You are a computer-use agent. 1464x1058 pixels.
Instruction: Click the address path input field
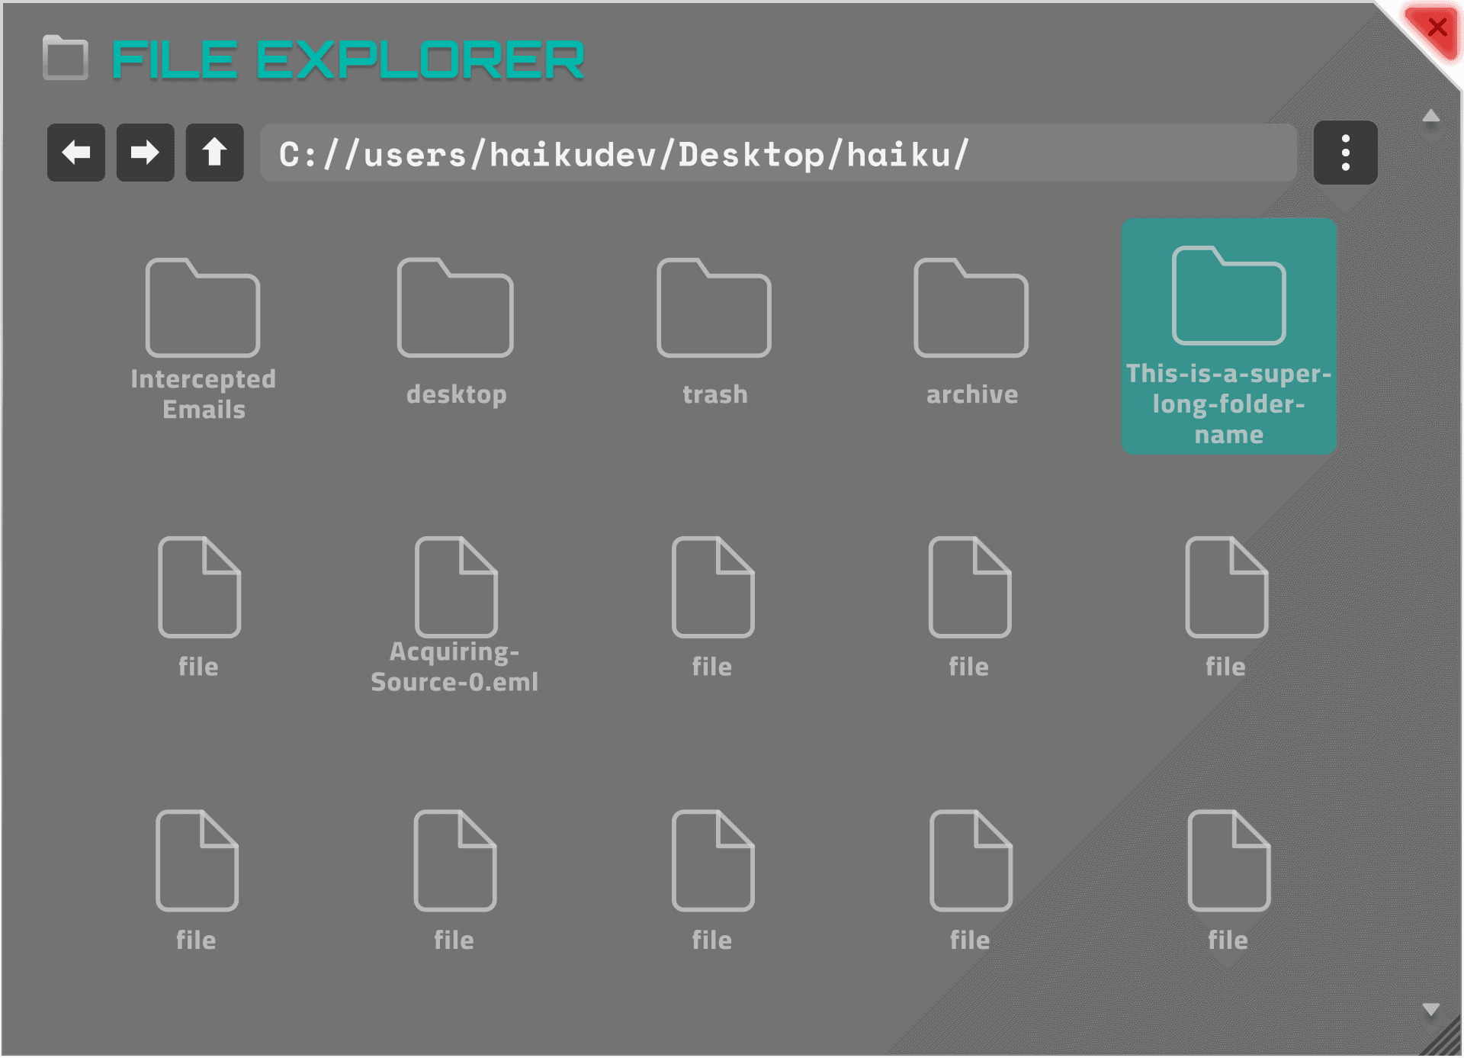click(778, 153)
